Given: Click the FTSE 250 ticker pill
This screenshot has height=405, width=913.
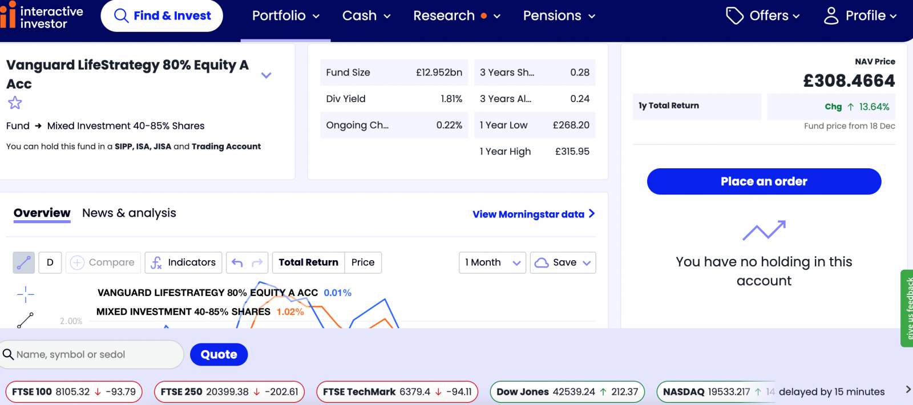Looking at the screenshot, I should (229, 392).
